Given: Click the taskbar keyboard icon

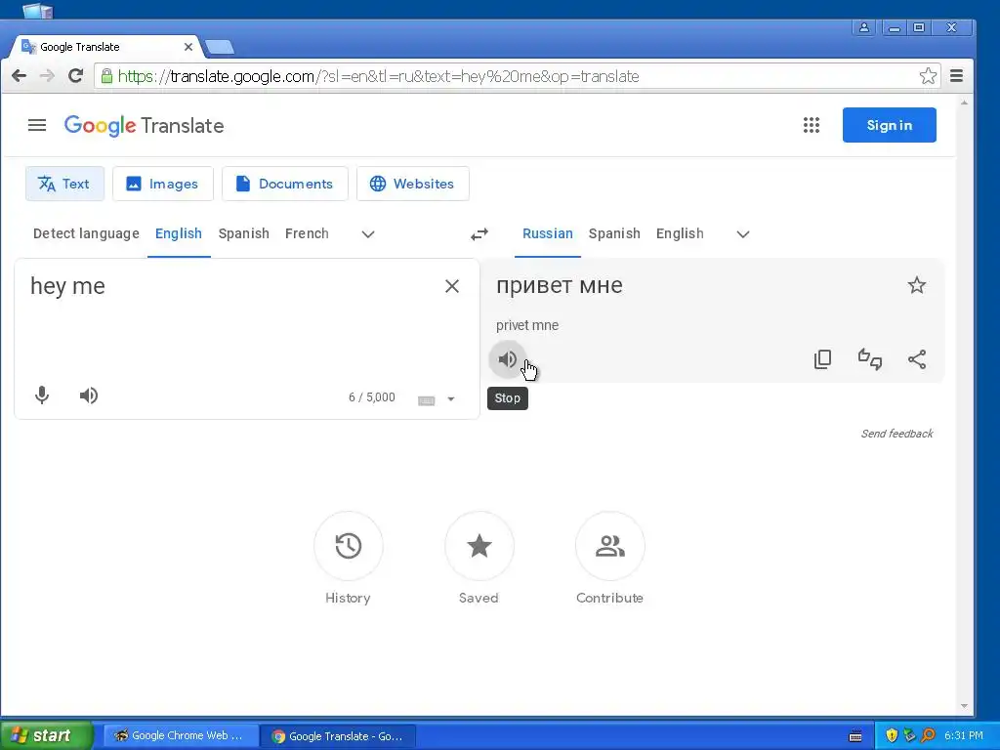Looking at the screenshot, I should tap(855, 736).
